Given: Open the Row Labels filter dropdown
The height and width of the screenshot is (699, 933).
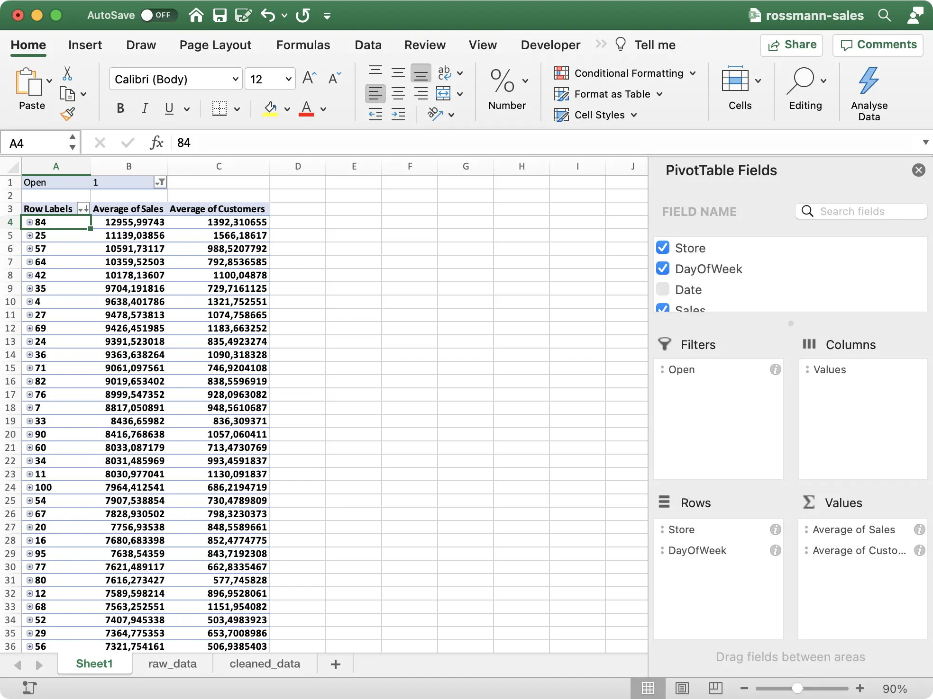Looking at the screenshot, I should click(x=82, y=208).
